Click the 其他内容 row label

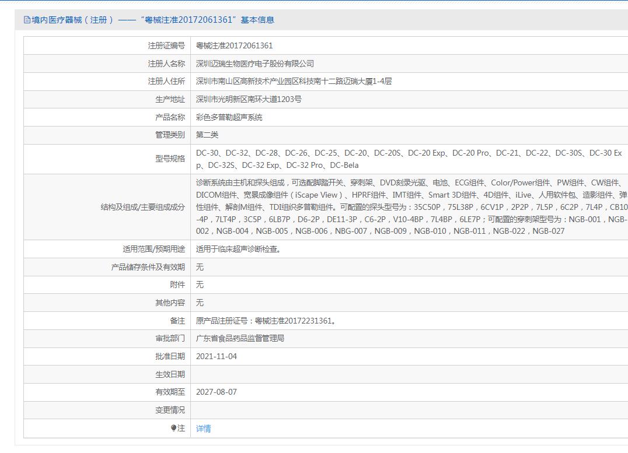coord(170,303)
